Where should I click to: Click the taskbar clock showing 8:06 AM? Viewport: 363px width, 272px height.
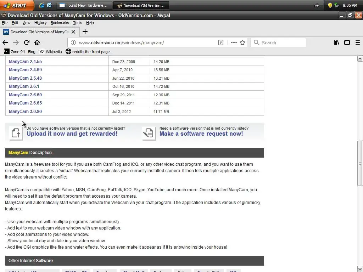pos(350,5)
